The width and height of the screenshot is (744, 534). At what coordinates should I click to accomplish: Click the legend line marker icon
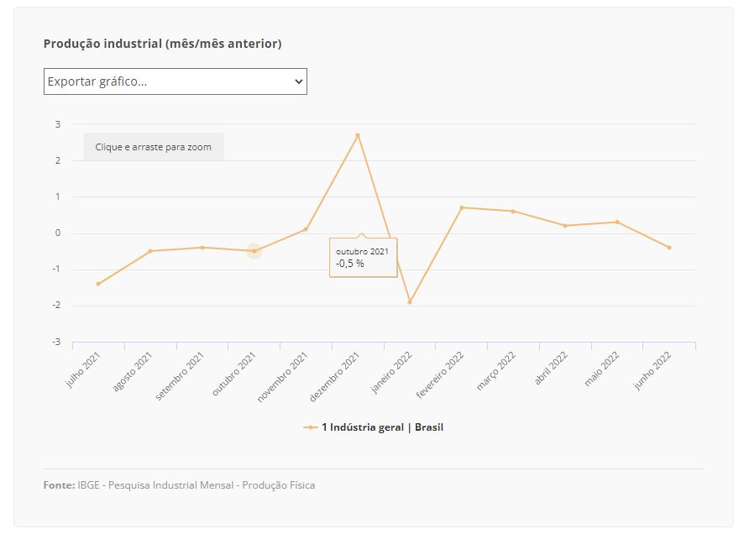point(311,427)
